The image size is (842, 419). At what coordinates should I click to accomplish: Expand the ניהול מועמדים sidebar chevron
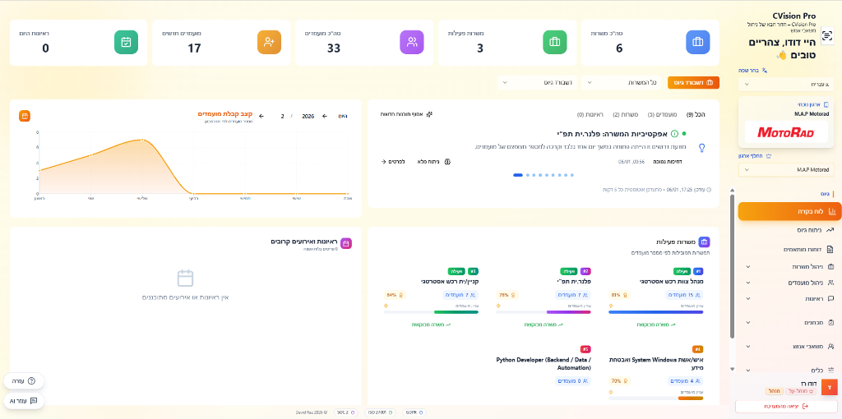pos(747,283)
